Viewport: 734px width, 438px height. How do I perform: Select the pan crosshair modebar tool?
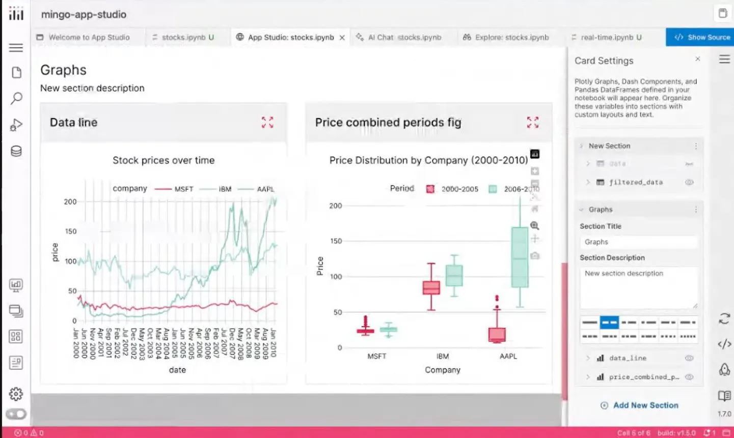click(x=535, y=239)
